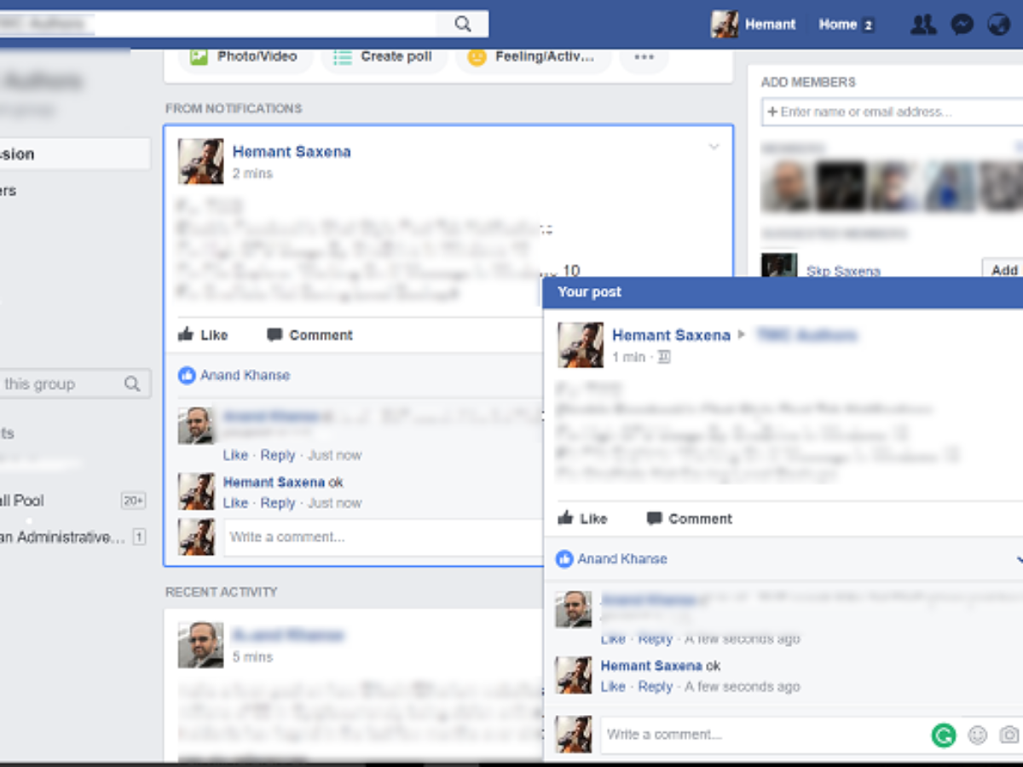Attach a photo with the camera icon

(x=1009, y=735)
